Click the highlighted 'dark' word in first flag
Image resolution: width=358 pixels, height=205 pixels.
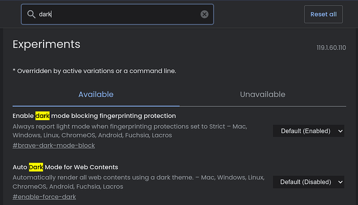(43, 116)
